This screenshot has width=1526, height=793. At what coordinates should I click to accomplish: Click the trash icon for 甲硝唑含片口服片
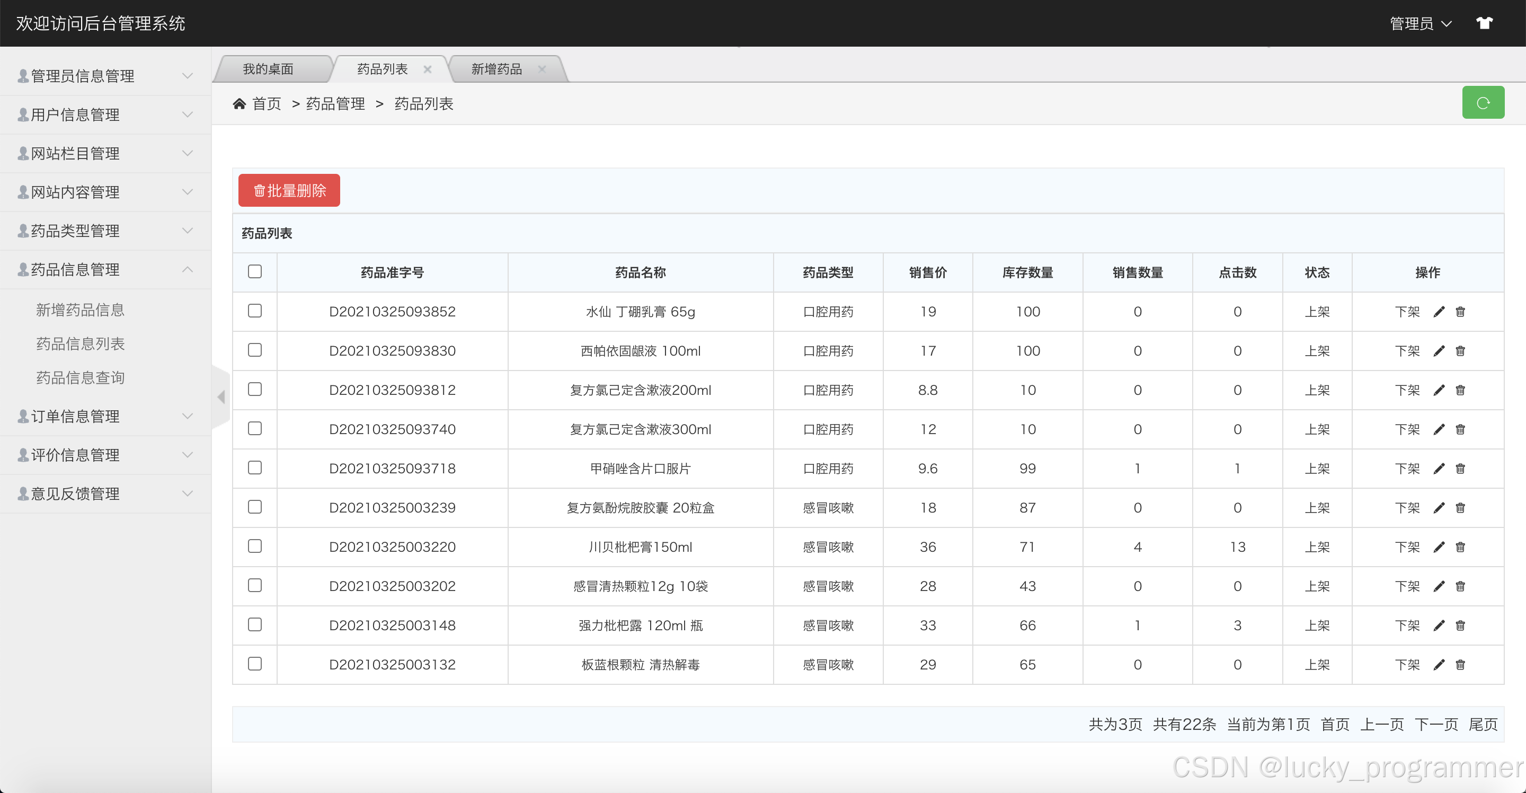[x=1460, y=469]
